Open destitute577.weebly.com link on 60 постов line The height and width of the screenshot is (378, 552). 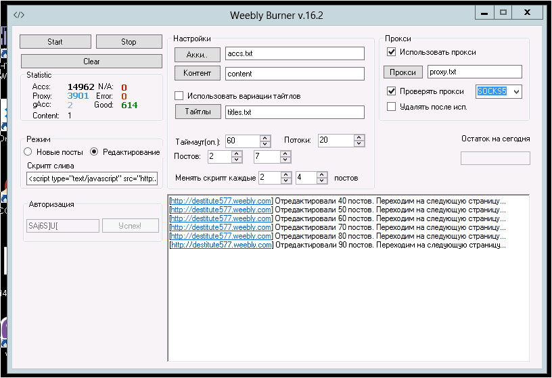[x=221, y=218]
